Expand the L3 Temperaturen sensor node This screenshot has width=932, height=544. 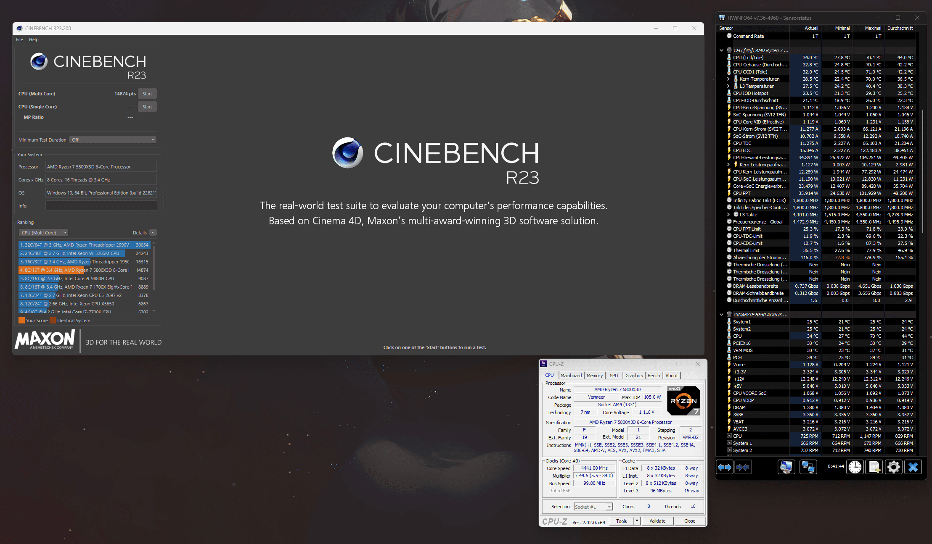728,86
